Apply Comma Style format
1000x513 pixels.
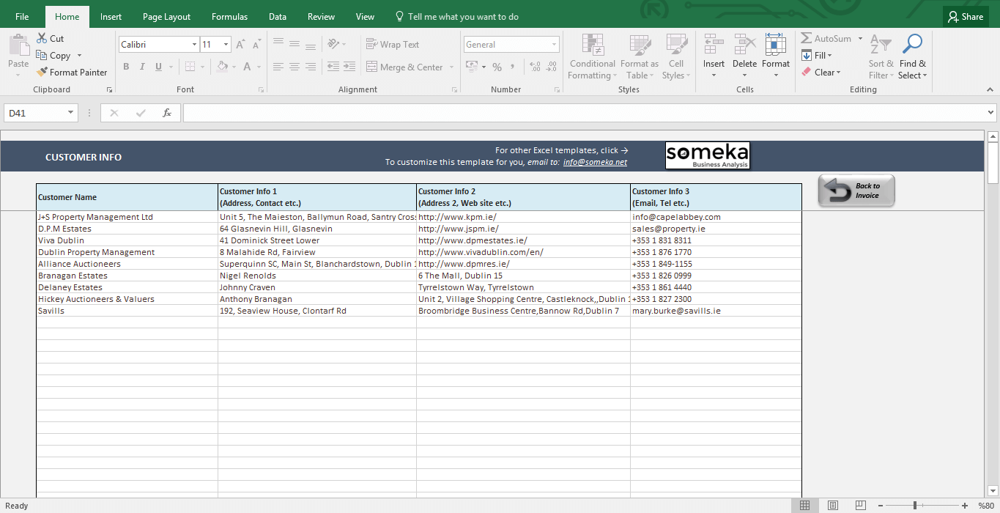click(x=513, y=67)
